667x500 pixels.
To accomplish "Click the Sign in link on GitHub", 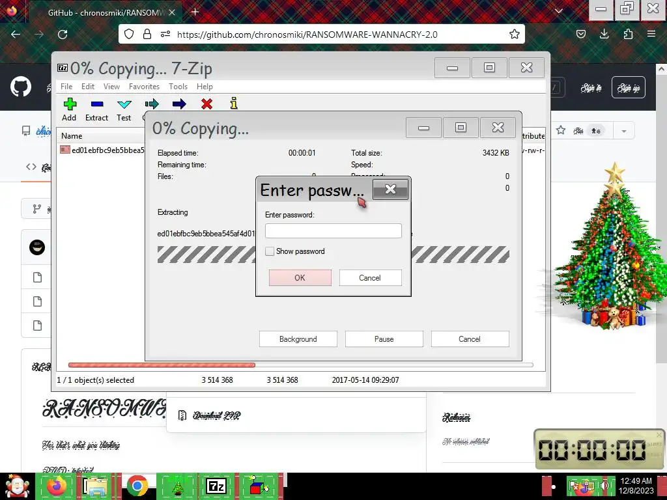I will pyautogui.click(x=591, y=88).
